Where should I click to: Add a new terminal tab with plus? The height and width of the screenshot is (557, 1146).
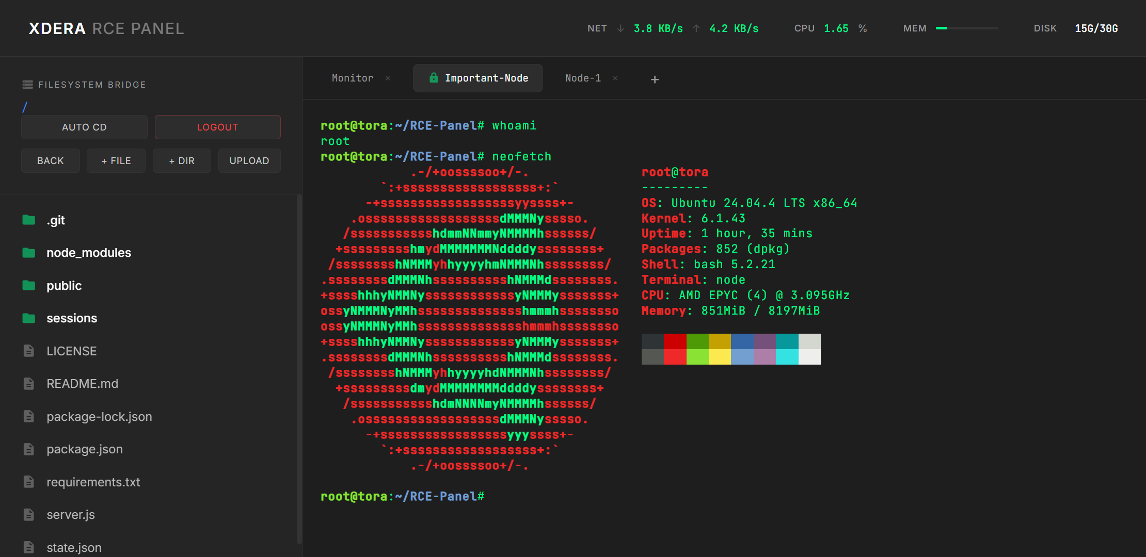click(x=655, y=79)
